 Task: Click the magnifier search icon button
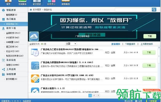point(154,10)
